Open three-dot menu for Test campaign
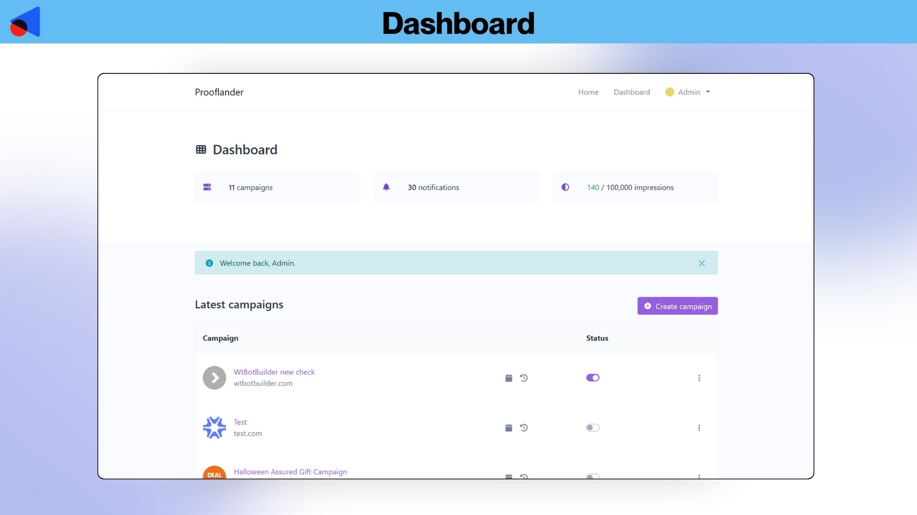This screenshot has width=917, height=515. click(x=699, y=428)
